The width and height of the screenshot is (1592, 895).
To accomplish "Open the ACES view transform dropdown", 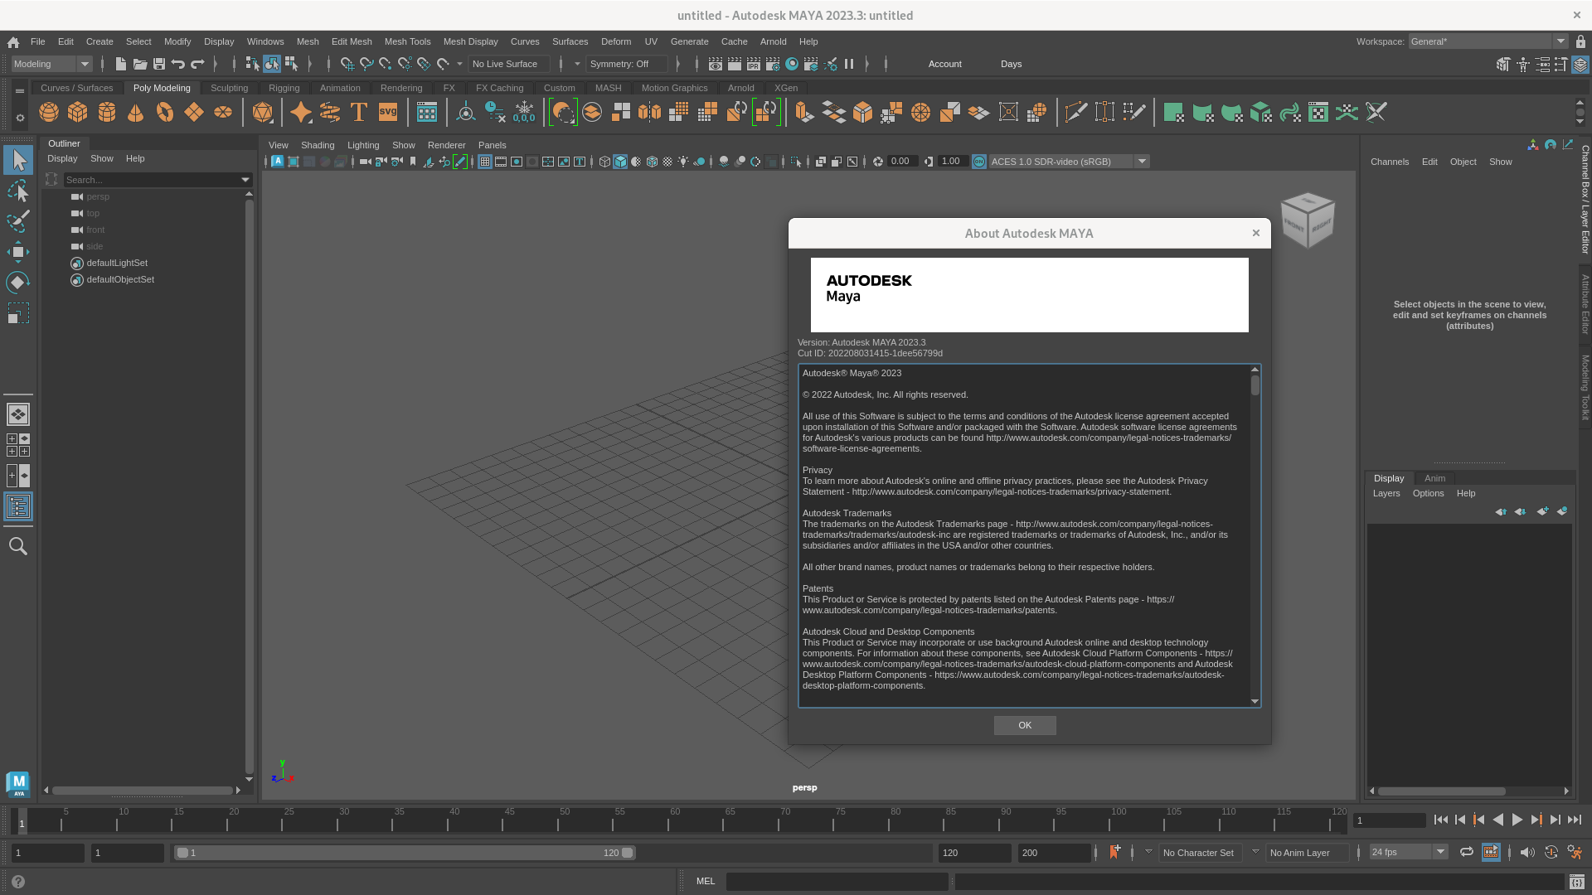I will coord(1069,162).
